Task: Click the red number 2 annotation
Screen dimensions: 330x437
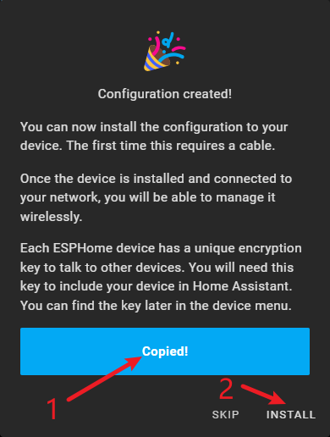Action: pos(226,389)
